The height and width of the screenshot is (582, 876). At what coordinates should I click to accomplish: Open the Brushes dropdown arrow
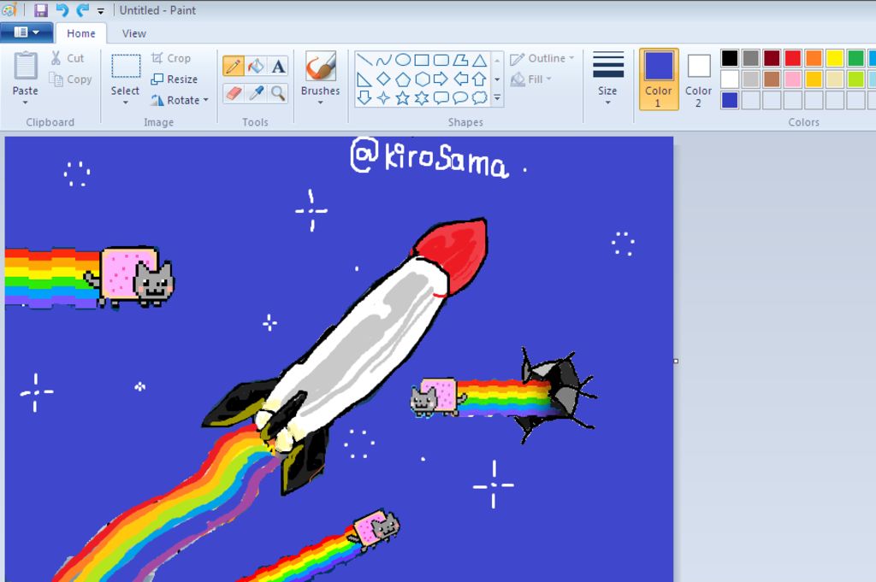tap(320, 103)
